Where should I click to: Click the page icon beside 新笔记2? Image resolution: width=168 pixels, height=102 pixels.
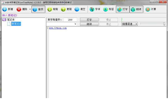point(9,24)
